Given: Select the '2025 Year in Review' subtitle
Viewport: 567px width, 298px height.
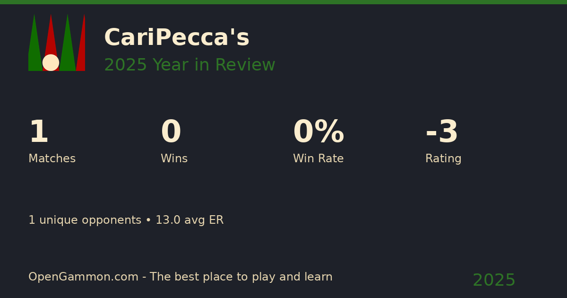Looking at the screenshot, I should tap(189, 65).
